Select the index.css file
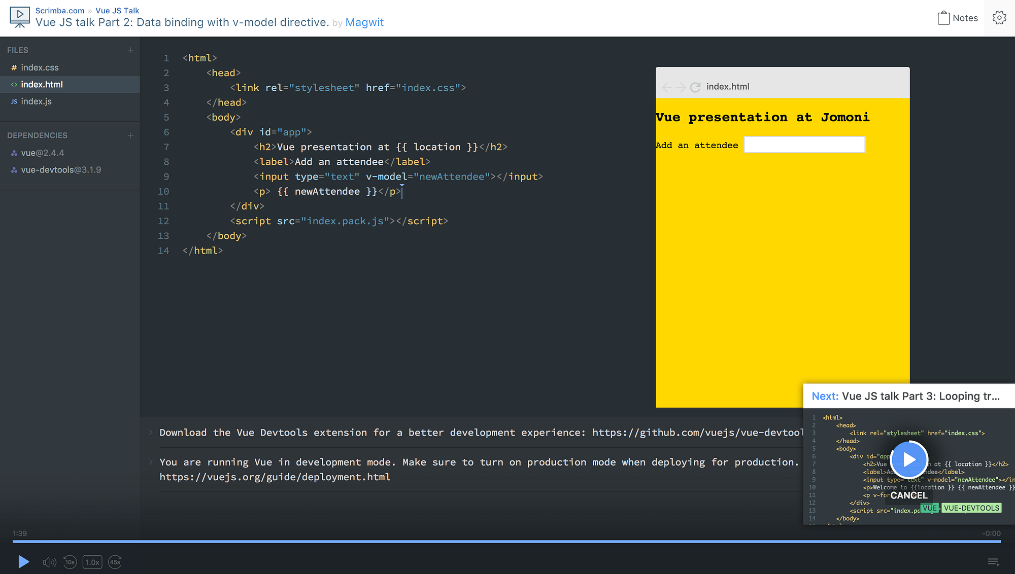The width and height of the screenshot is (1015, 574). (x=40, y=67)
